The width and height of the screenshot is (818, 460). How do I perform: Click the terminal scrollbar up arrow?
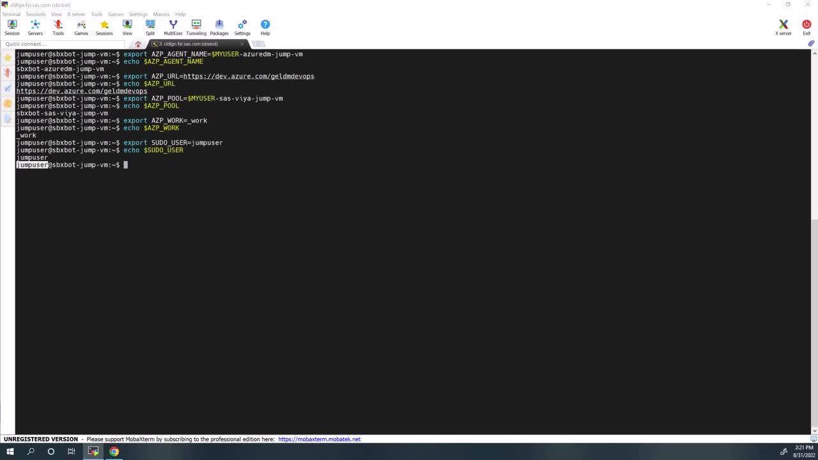(x=814, y=52)
